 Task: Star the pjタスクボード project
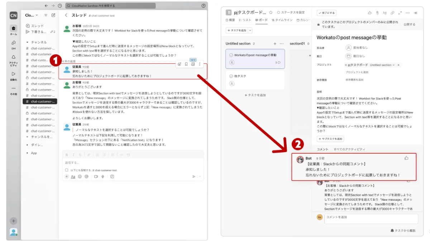tap(271, 13)
